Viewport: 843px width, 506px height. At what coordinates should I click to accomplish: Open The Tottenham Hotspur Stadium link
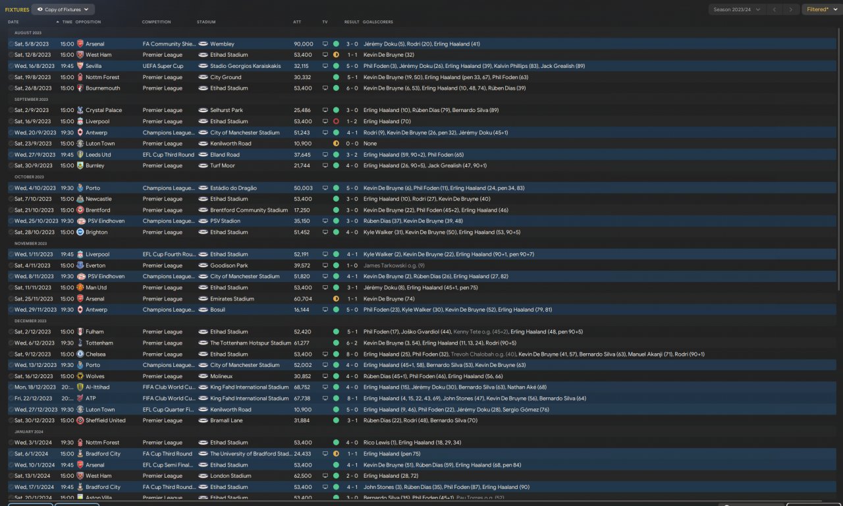pos(250,343)
